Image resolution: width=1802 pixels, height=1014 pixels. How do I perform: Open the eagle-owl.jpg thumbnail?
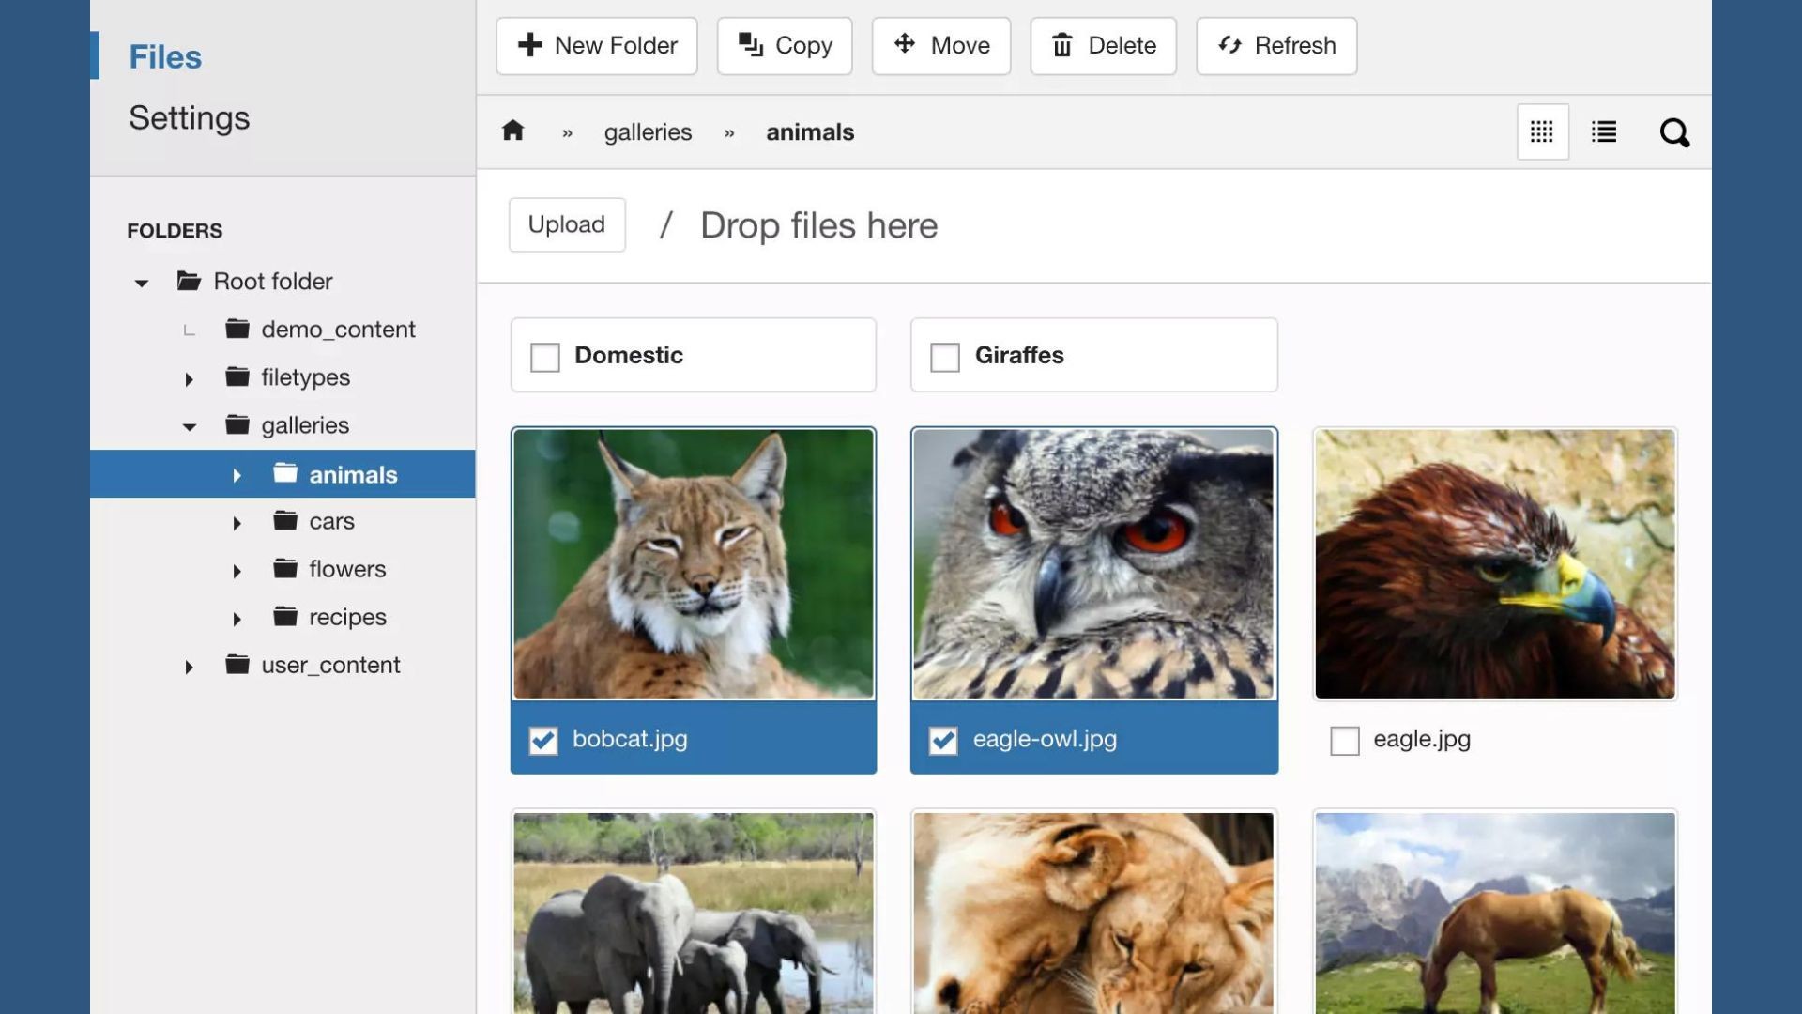(x=1093, y=563)
